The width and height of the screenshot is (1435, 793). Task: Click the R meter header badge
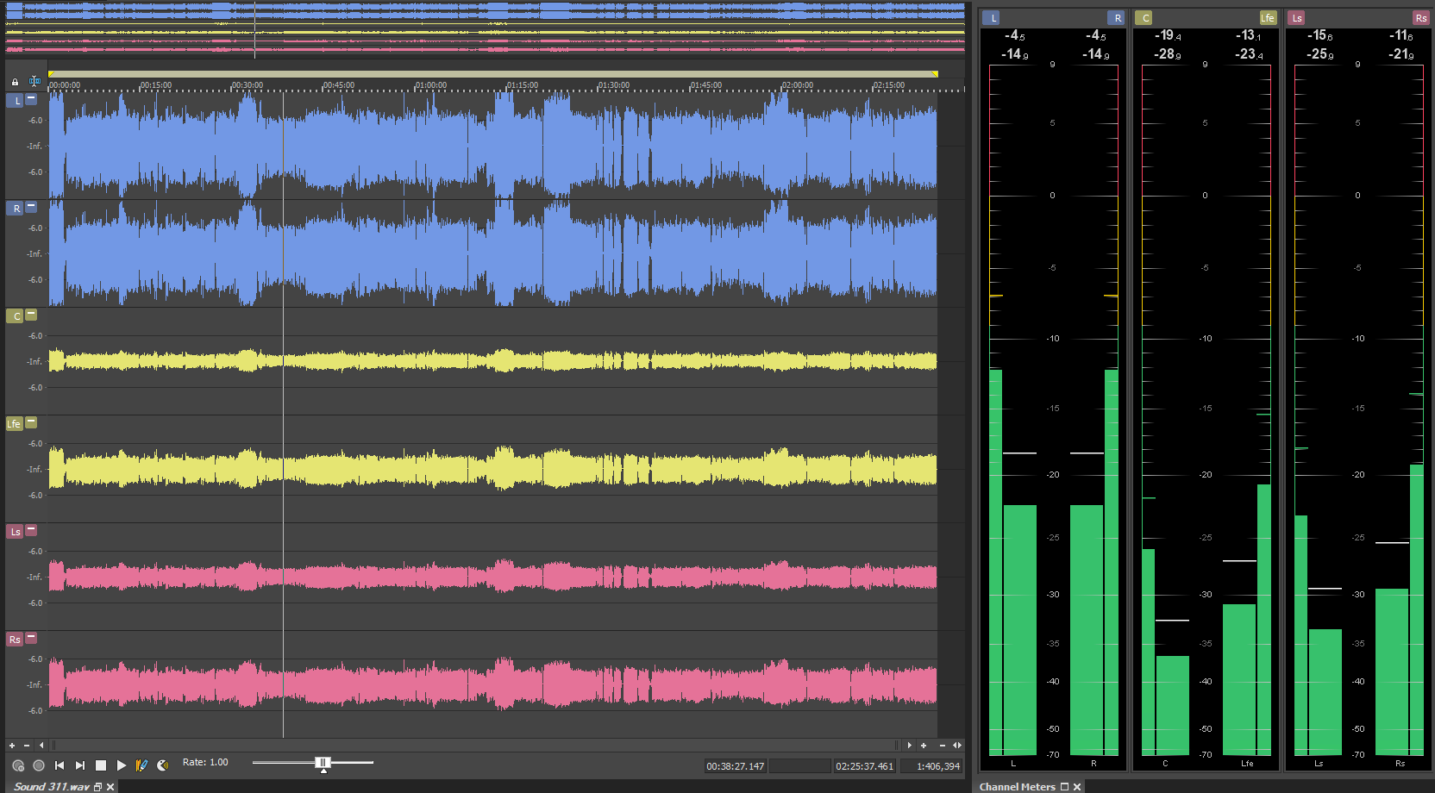tap(1117, 18)
